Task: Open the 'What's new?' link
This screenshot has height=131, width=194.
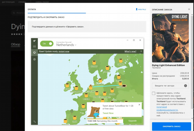Action: [130, 51]
